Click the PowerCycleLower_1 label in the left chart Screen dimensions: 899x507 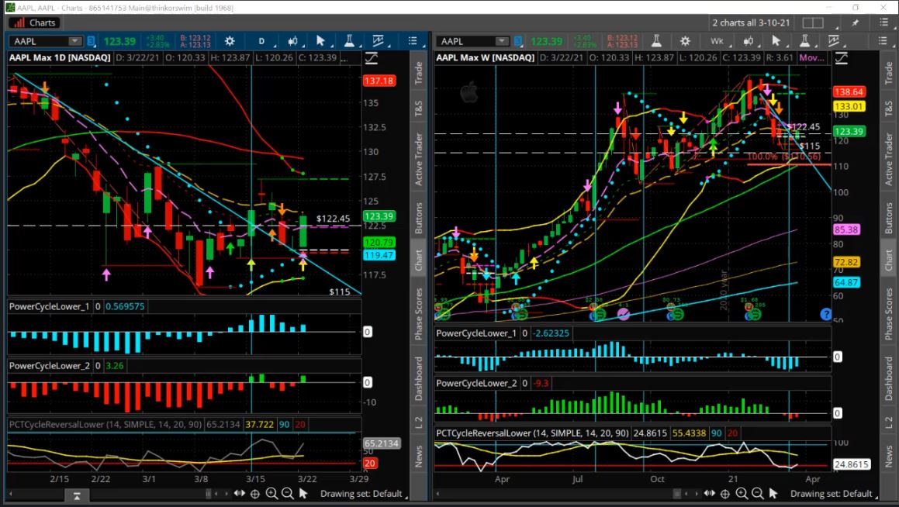[x=50, y=306]
